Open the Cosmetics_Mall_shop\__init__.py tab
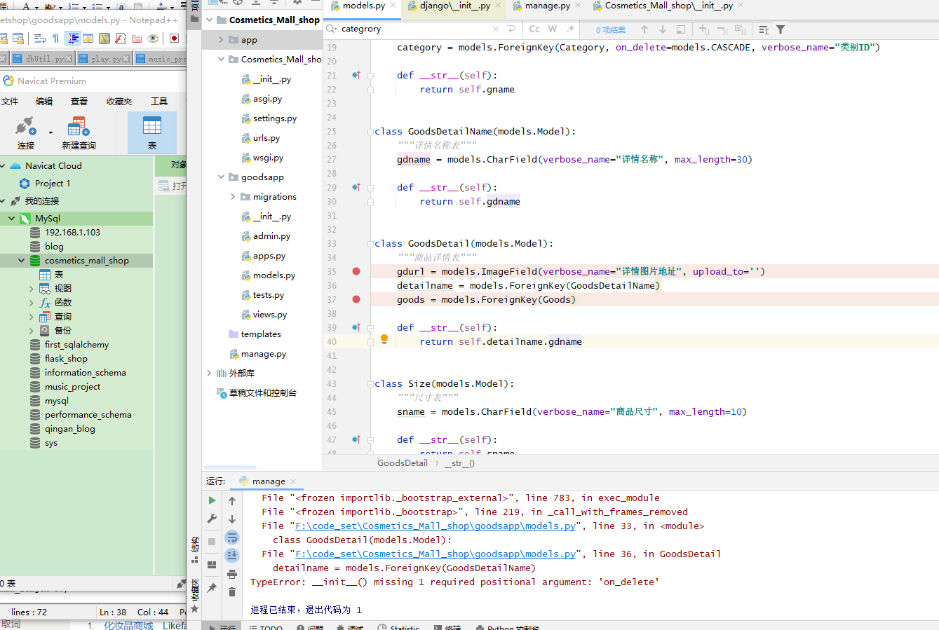 pos(668,6)
